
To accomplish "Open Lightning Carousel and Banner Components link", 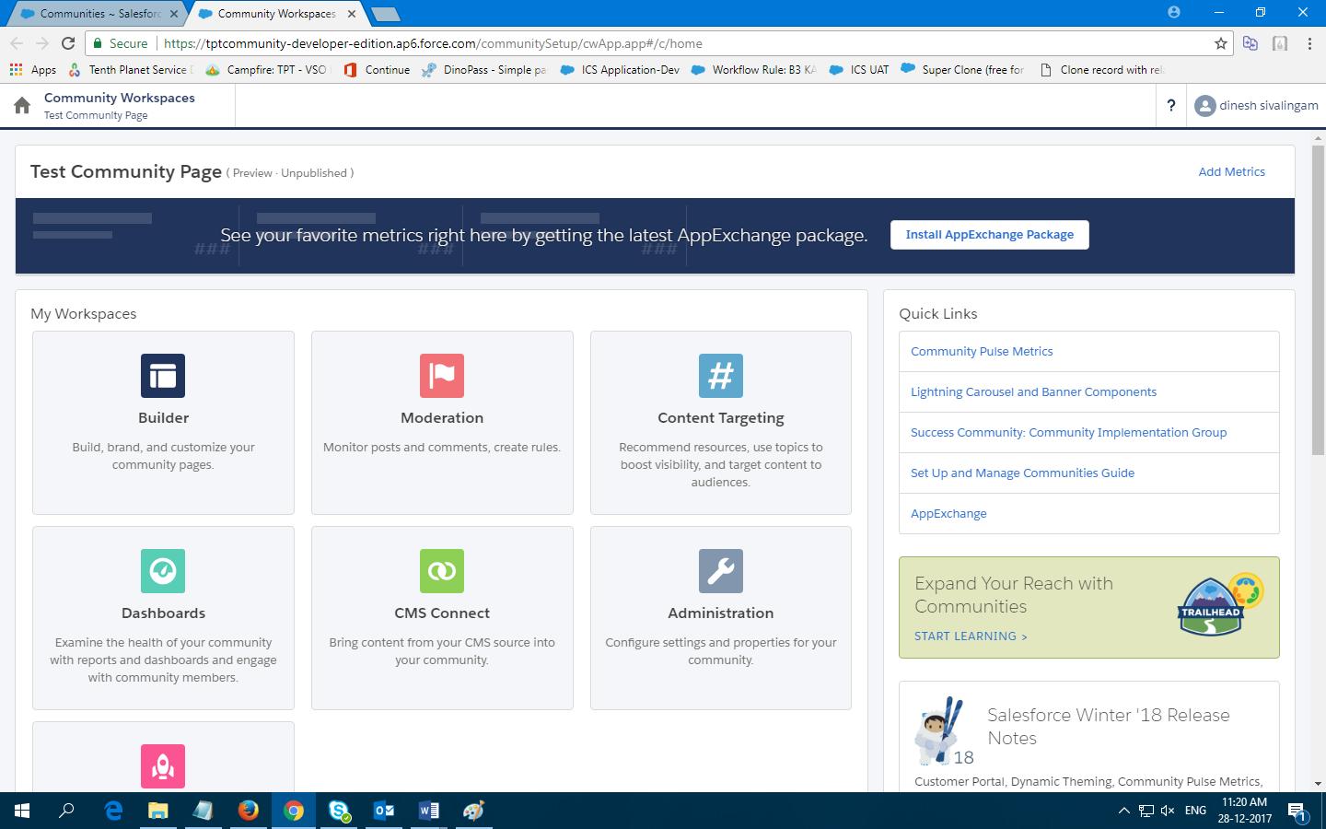I will (1033, 391).
